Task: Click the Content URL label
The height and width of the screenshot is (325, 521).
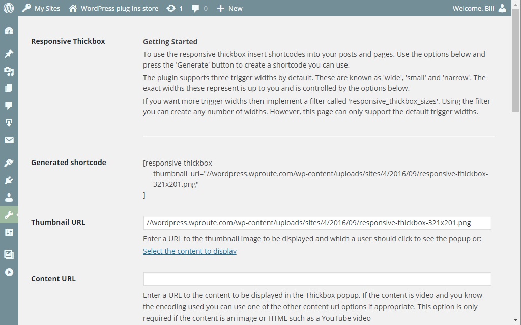Action: tap(53, 279)
